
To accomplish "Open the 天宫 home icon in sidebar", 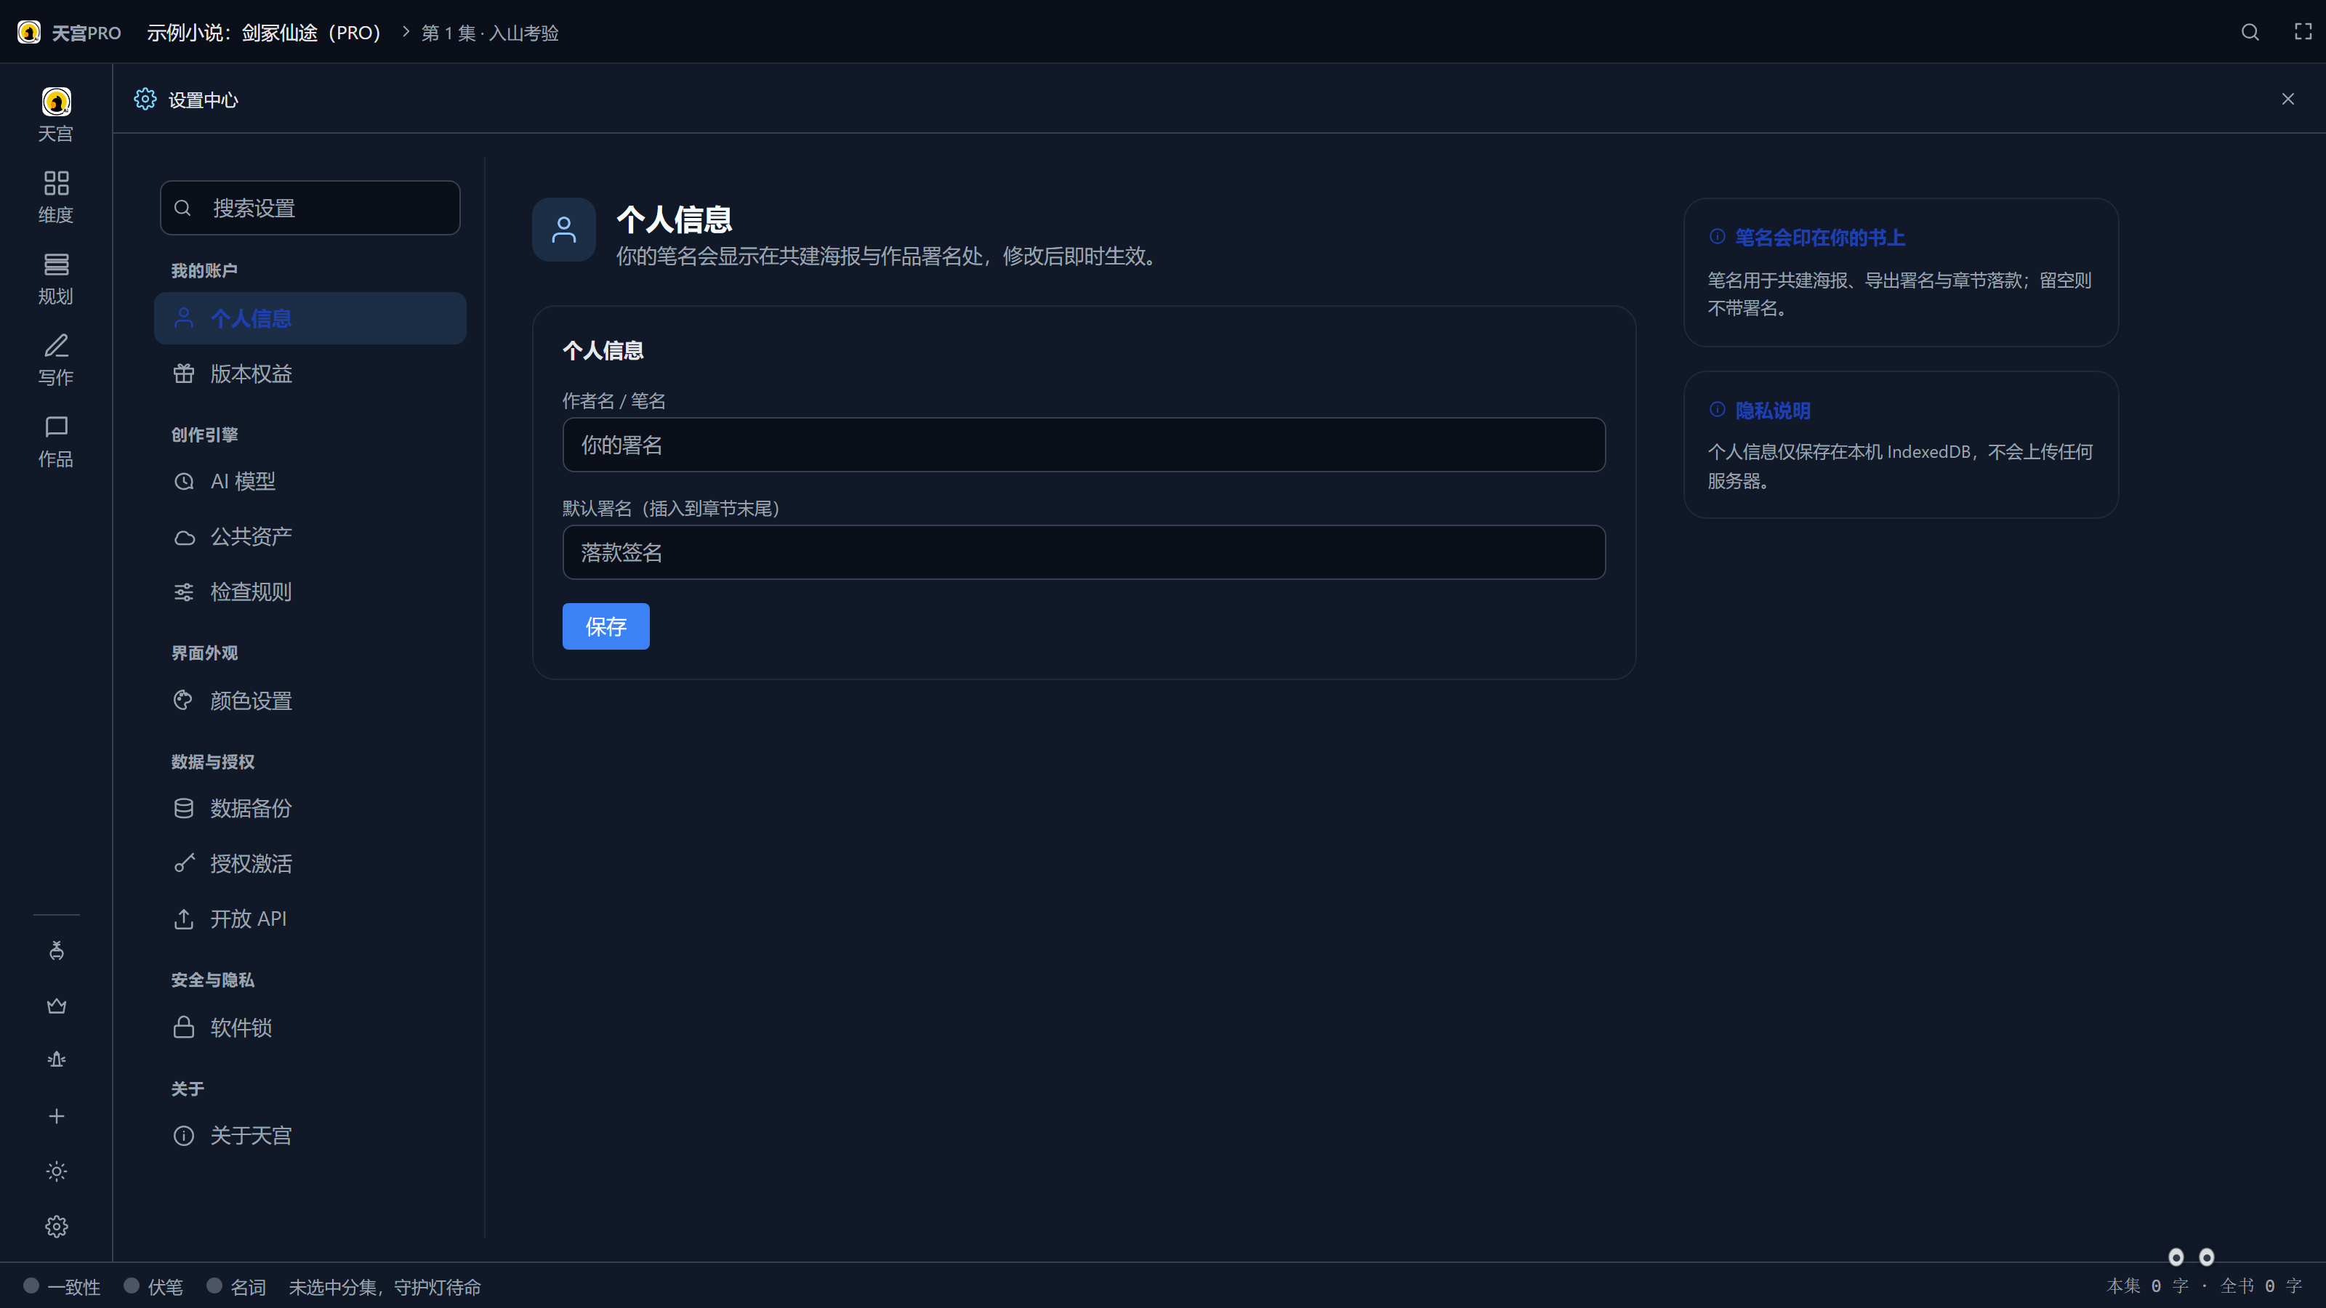I will (56, 115).
